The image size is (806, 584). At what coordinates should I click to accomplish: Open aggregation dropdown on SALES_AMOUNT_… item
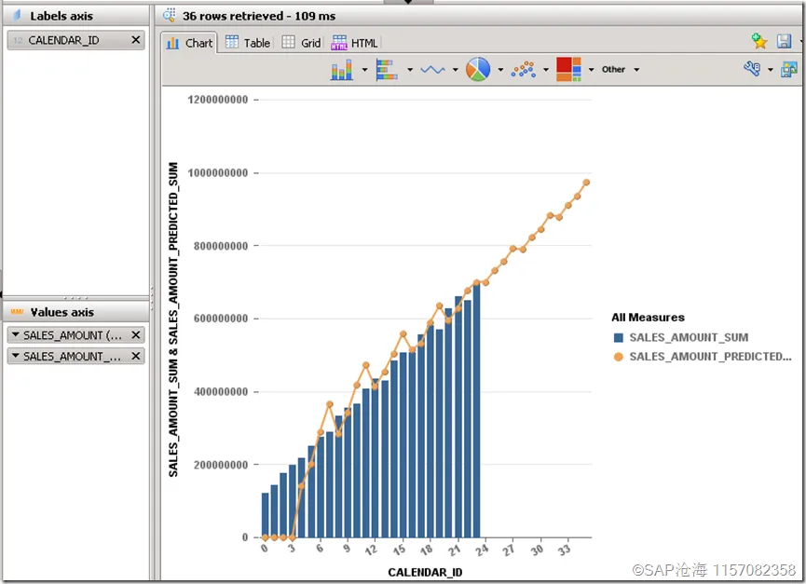[16, 356]
